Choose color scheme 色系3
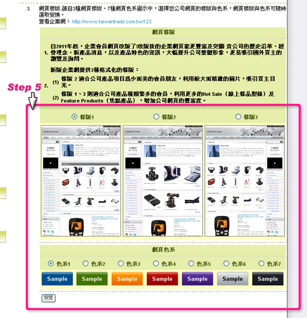The height and width of the screenshot is (318, 307). pyautogui.click(x=121, y=263)
